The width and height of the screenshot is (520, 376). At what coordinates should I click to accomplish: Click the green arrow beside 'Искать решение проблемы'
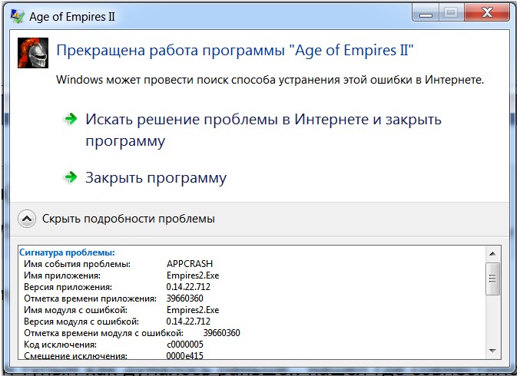point(71,119)
